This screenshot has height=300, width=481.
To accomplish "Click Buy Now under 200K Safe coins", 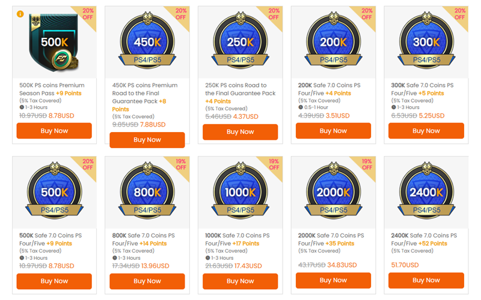I will (x=334, y=131).
